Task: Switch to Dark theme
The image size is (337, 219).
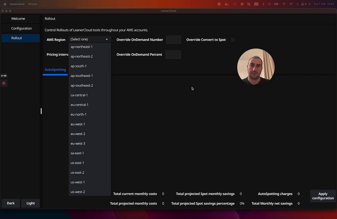Action: coord(11,203)
